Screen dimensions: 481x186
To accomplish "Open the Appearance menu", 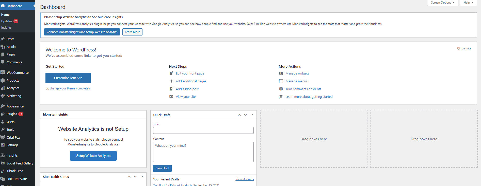I will pyautogui.click(x=18, y=106).
